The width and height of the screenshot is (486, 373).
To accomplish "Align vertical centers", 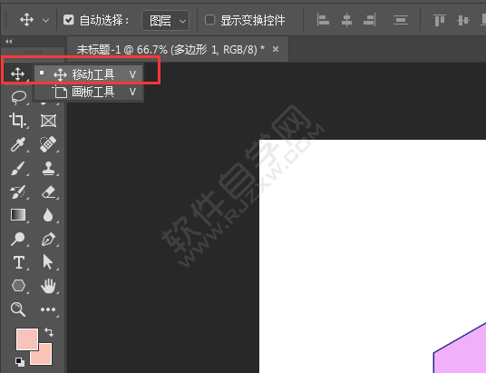I will pos(463,21).
